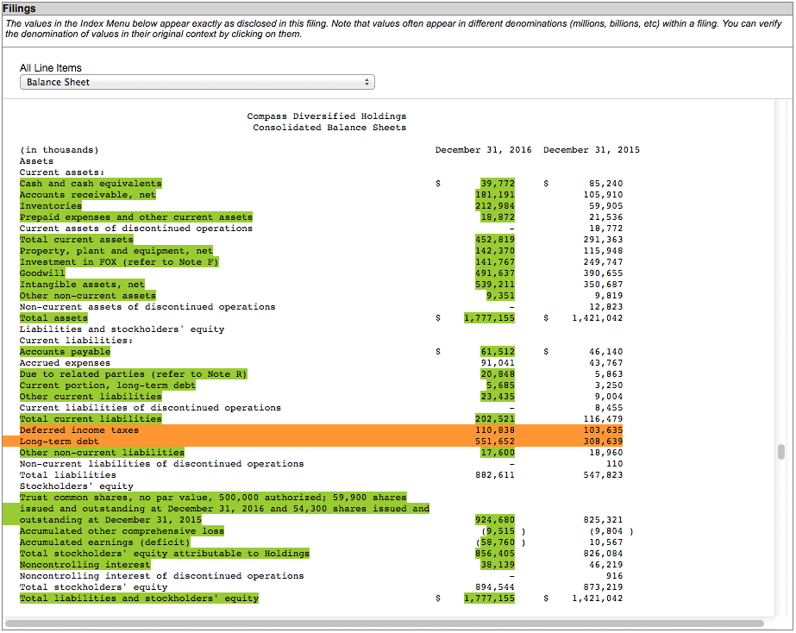Select Total stockholders' equity attributable to Holdings
Viewport: 796px width, 633px height.
click(165, 554)
